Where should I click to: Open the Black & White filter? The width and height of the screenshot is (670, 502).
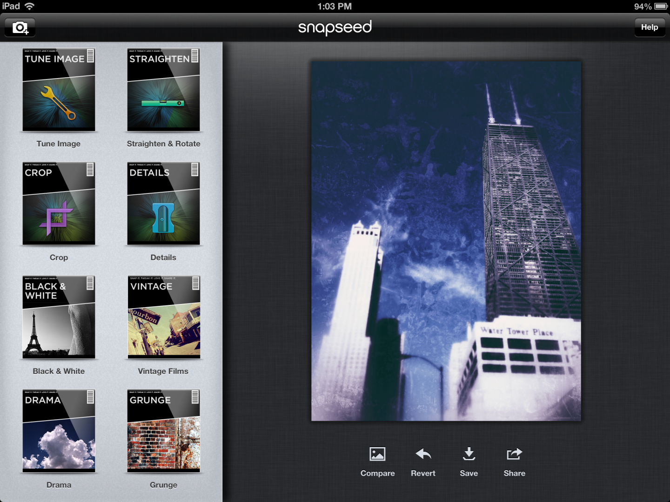pyautogui.click(x=59, y=317)
